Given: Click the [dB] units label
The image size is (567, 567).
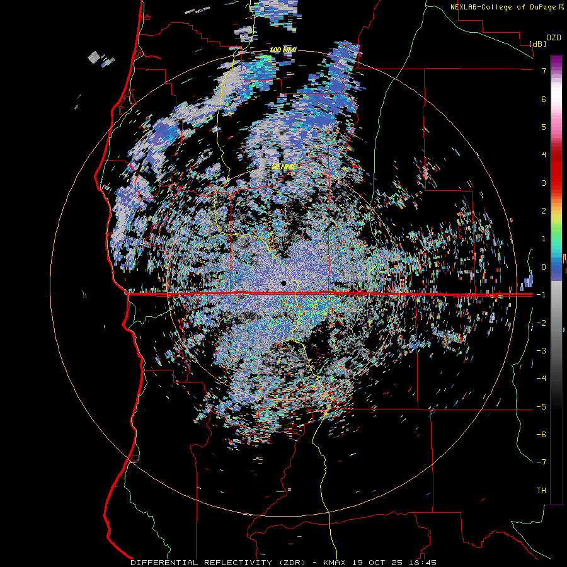Looking at the screenshot, I should [538, 43].
